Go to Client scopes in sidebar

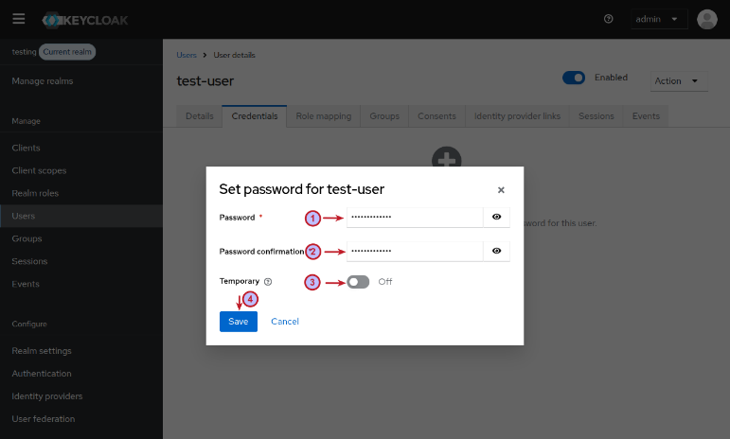tap(39, 170)
